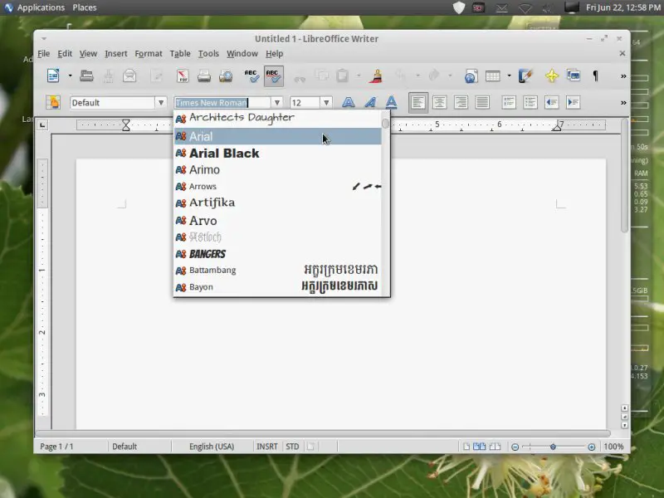Open the Edit menu
Viewport: 664px width, 498px height.
(65, 54)
